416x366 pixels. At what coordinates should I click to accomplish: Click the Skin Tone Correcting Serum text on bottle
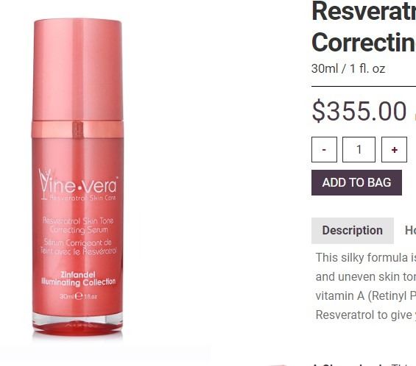(78, 226)
